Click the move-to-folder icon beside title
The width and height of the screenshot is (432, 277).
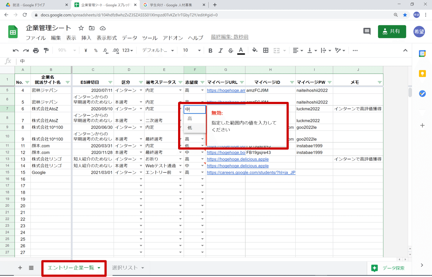pos(92,28)
